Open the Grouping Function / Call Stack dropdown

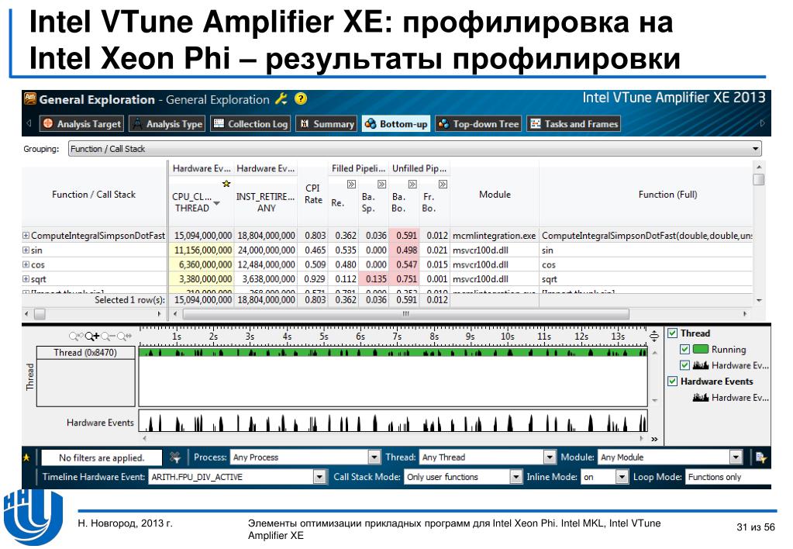415,149
